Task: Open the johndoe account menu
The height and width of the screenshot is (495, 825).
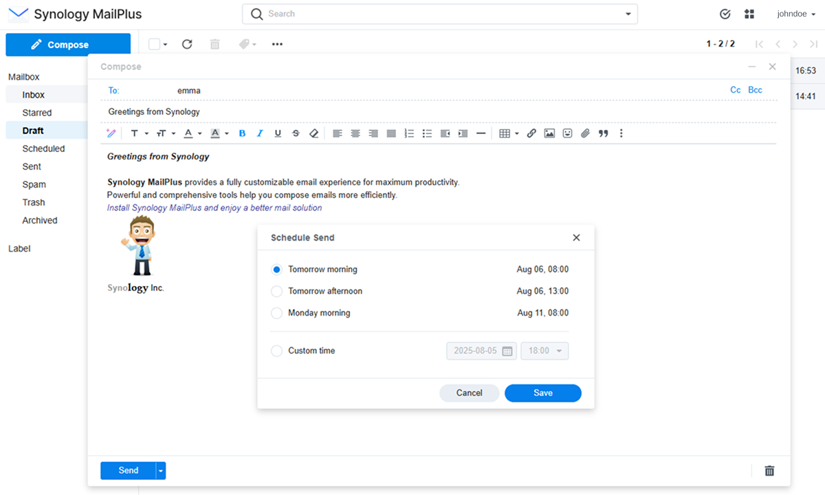Action: [x=797, y=14]
